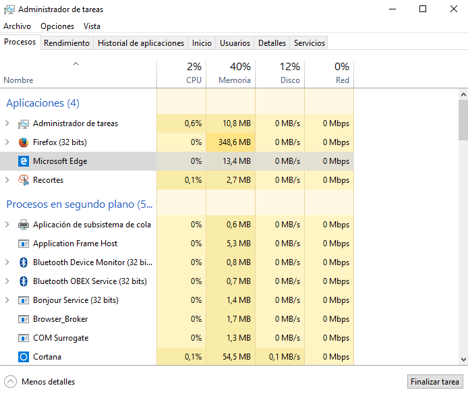Switch to the Rendimiento tab
Image resolution: width=468 pixels, height=394 pixels.
tap(67, 43)
